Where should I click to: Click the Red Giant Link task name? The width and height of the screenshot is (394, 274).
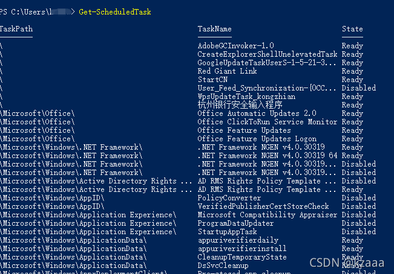click(227, 71)
